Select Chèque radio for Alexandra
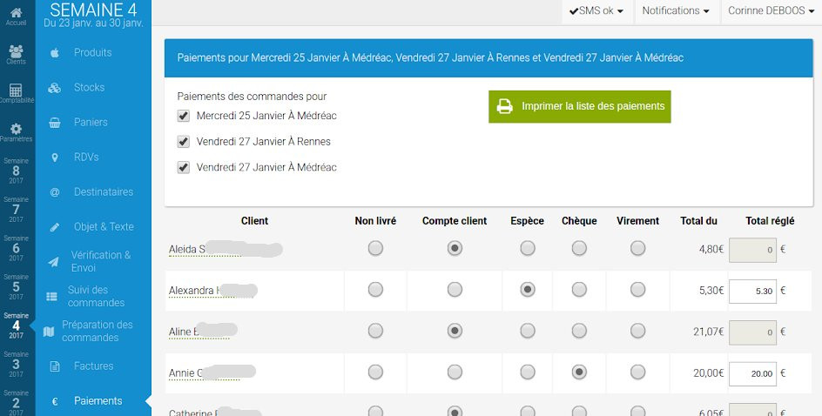This screenshot has width=822, height=416. pos(579,290)
